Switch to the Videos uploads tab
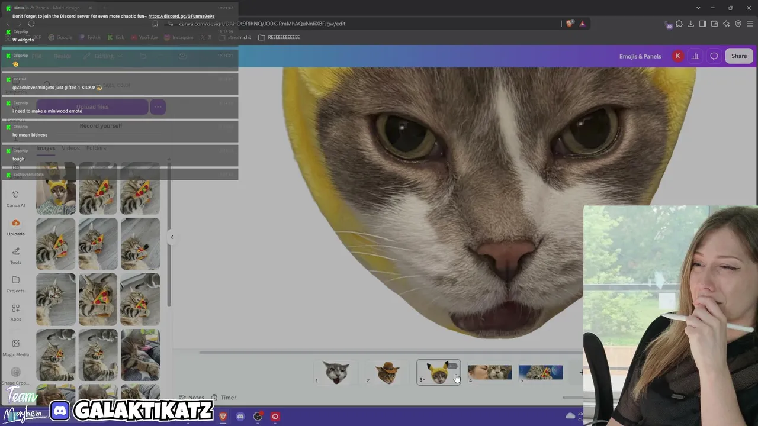 coord(70,148)
